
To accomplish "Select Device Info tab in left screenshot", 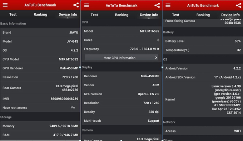I will coord(68,14).
